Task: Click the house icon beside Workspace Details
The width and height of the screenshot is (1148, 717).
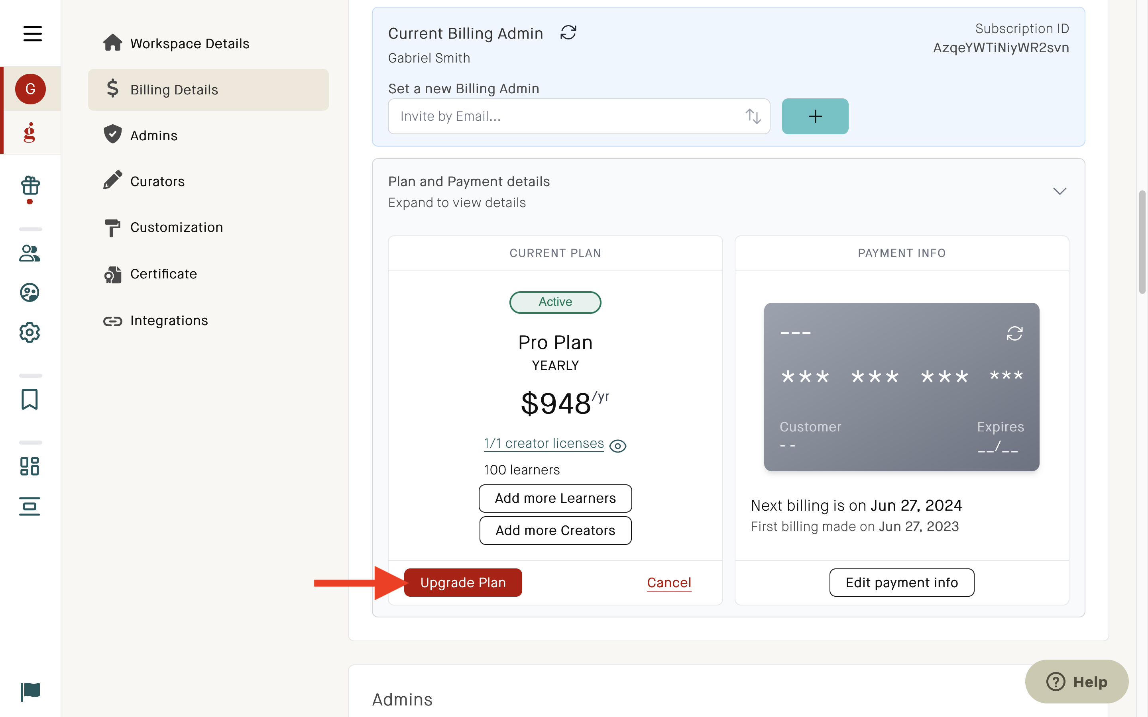Action: pos(113,43)
